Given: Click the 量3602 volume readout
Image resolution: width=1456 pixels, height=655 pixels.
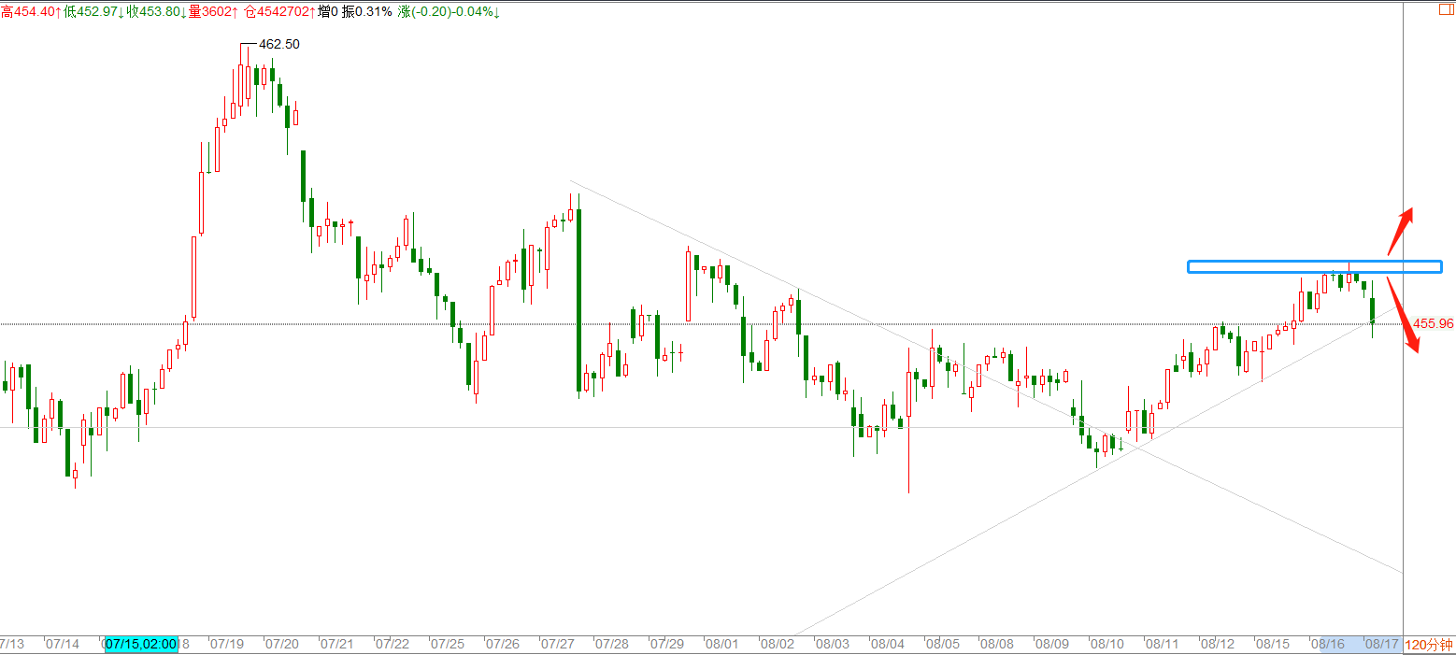Looking at the screenshot, I should point(214,11).
